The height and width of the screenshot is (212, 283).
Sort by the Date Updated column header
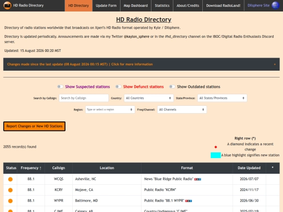point(249,168)
